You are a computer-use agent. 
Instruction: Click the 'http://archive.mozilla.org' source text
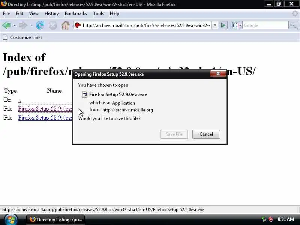[x=127, y=110]
